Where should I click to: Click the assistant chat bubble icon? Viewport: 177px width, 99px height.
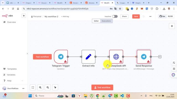coord(173,75)
